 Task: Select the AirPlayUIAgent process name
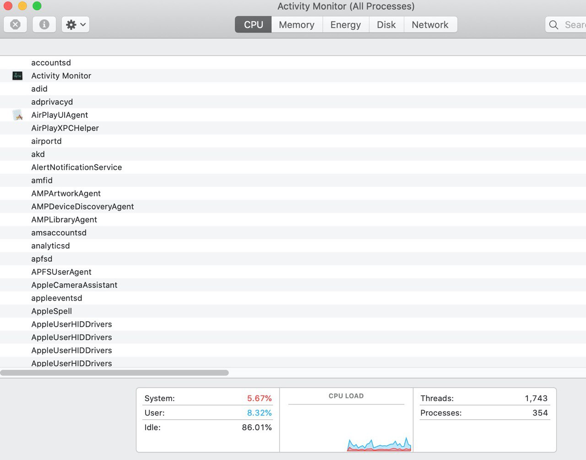(x=60, y=115)
